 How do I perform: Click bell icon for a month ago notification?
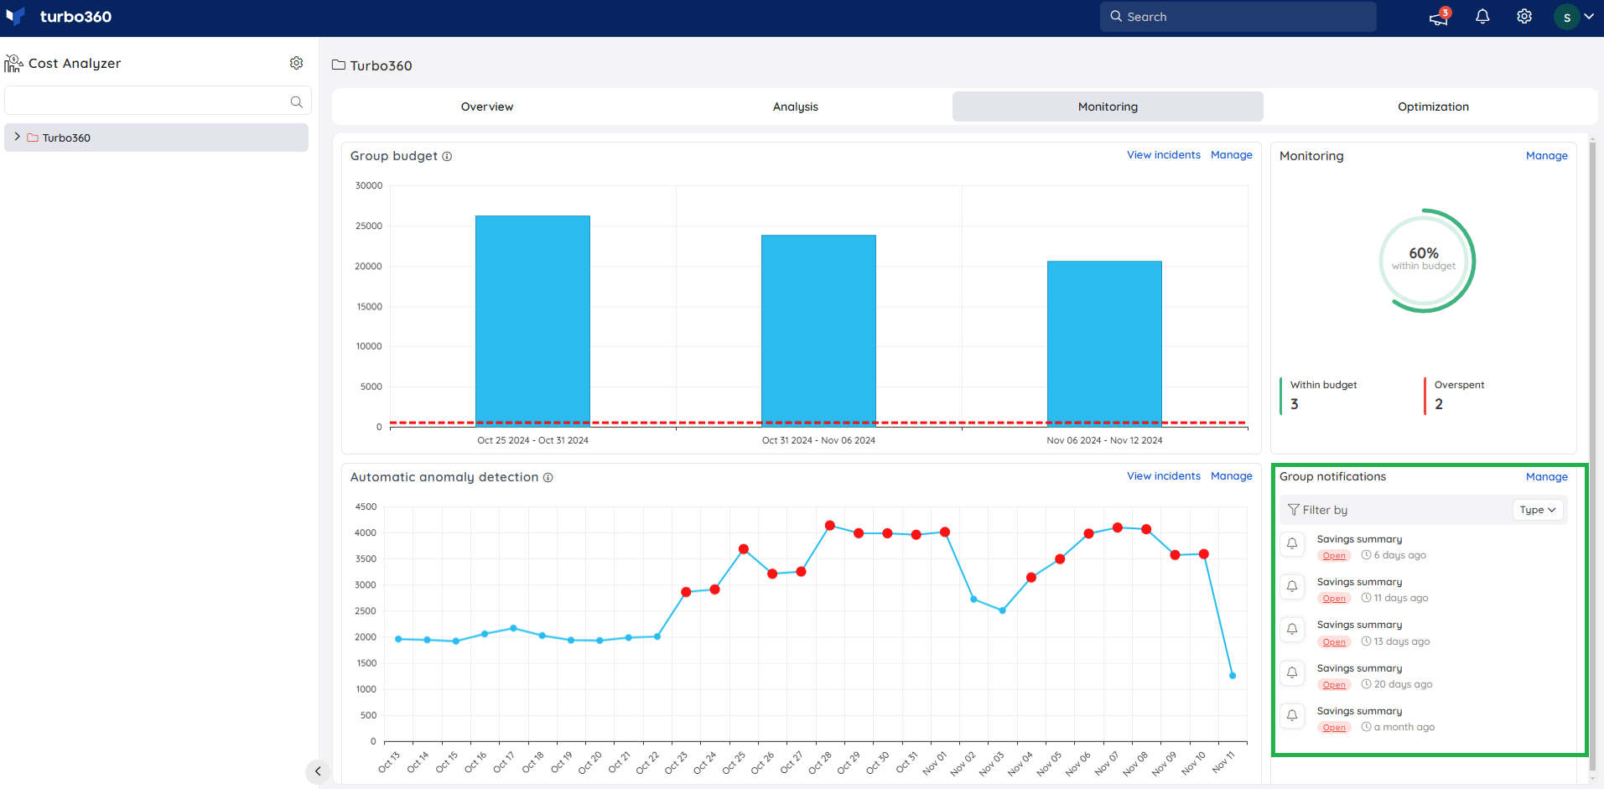[1292, 715]
